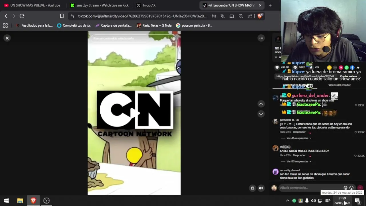Screen dimensions: 366x206
Task: Open File Explorer from taskbar
Action: click(x=20, y=201)
